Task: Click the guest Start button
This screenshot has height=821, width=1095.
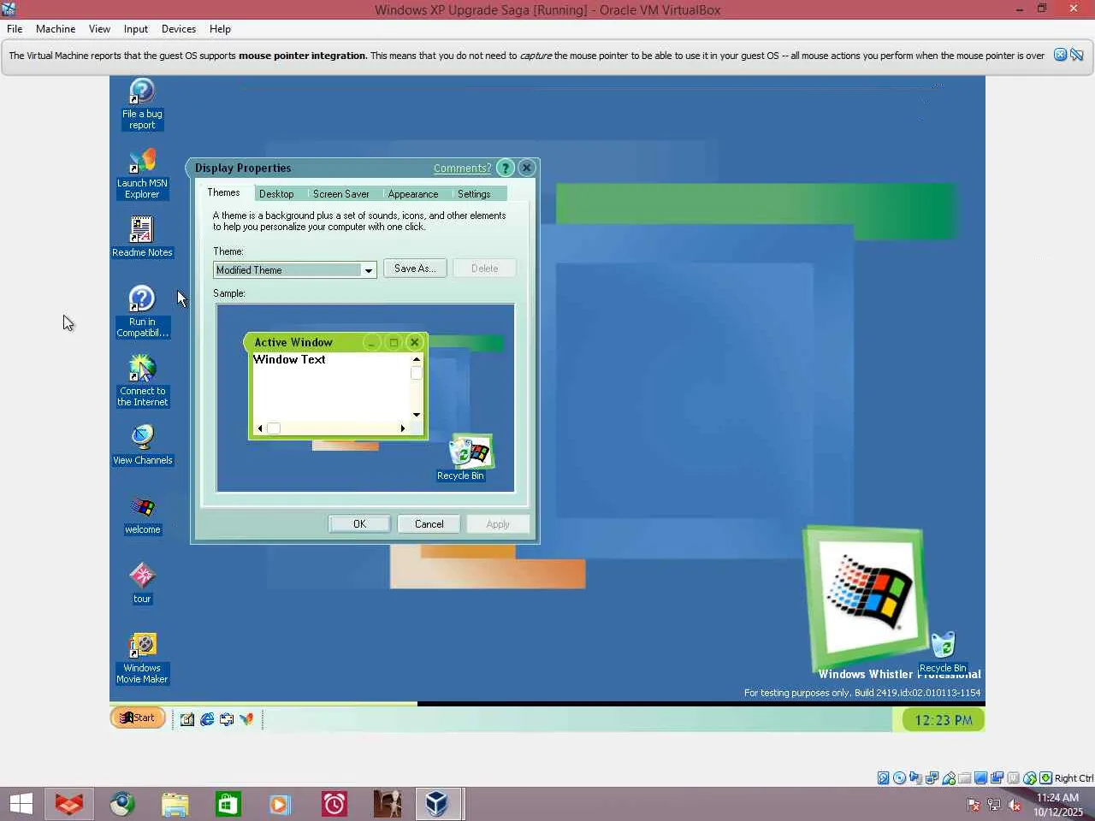Action: 138,718
